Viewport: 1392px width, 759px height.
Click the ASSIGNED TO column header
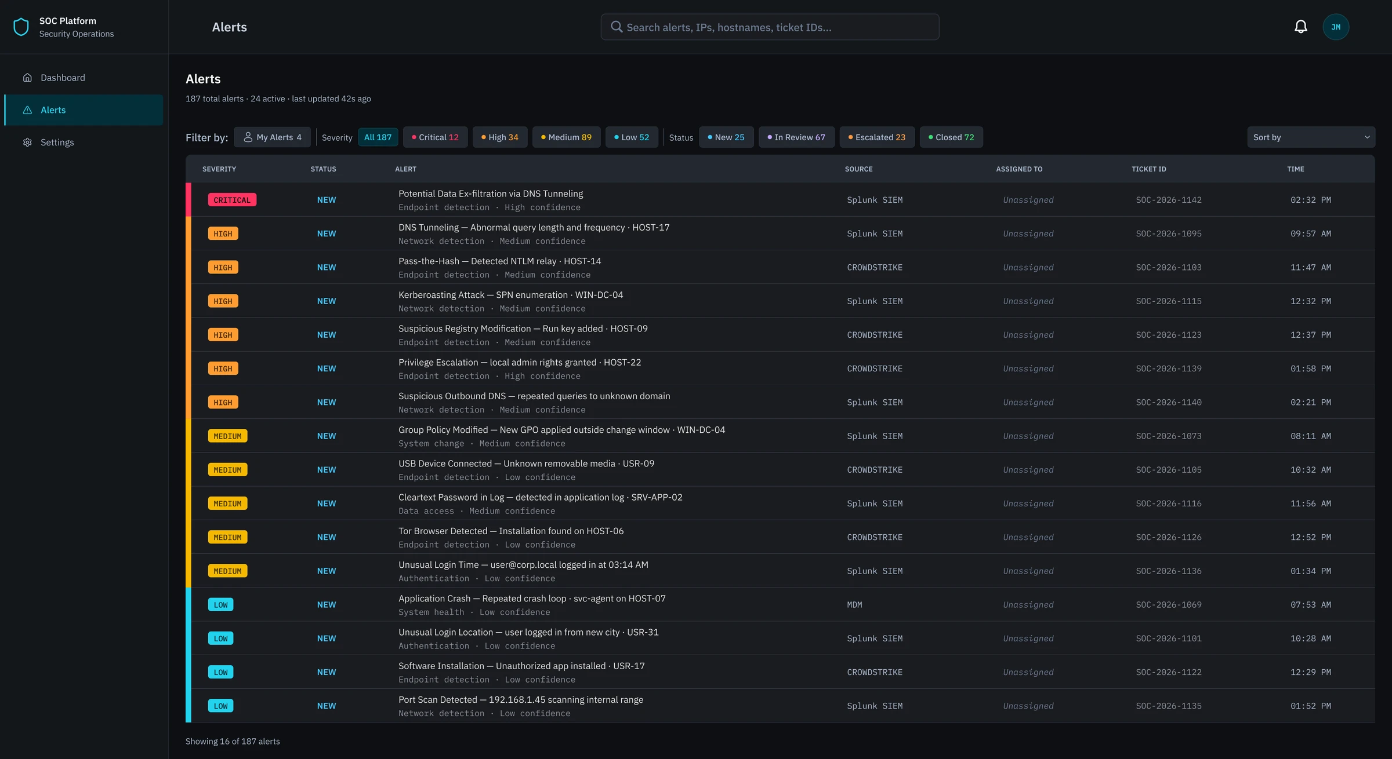(x=1019, y=169)
